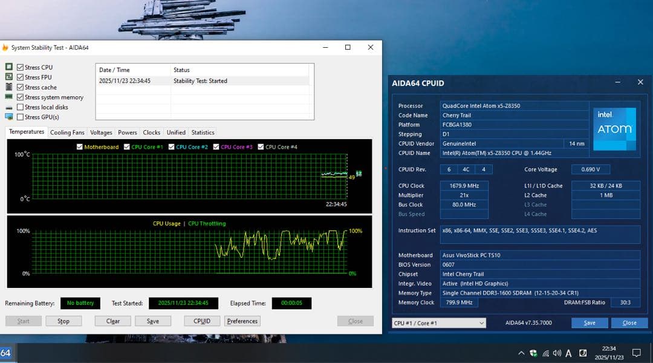
Task: Click Save in AIDA64 CPUID window
Action: [590, 323]
